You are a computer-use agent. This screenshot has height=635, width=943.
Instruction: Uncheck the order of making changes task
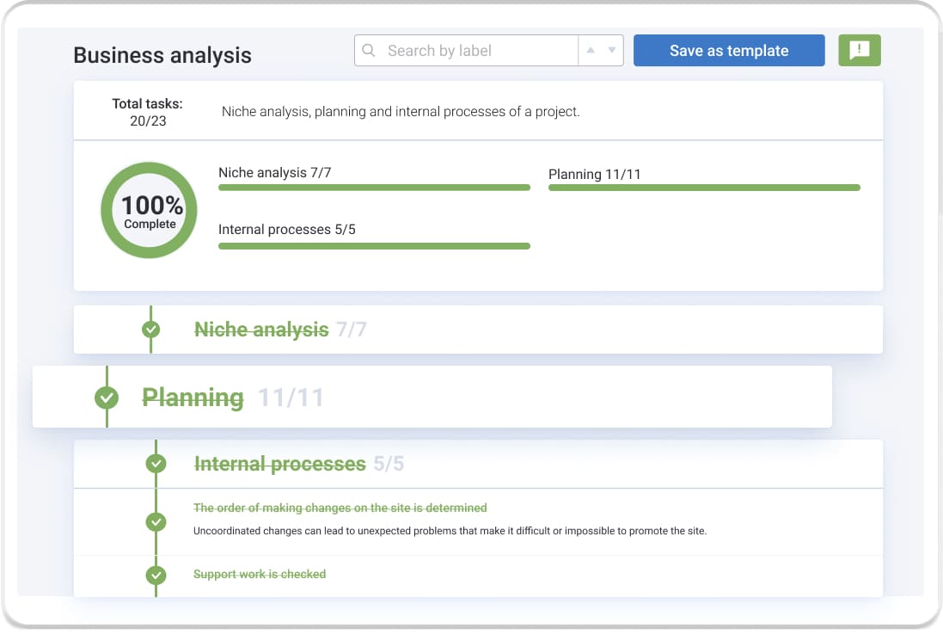tap(156, 521)
